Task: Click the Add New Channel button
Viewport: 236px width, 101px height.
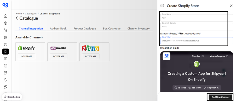Action: pos(220,97)
